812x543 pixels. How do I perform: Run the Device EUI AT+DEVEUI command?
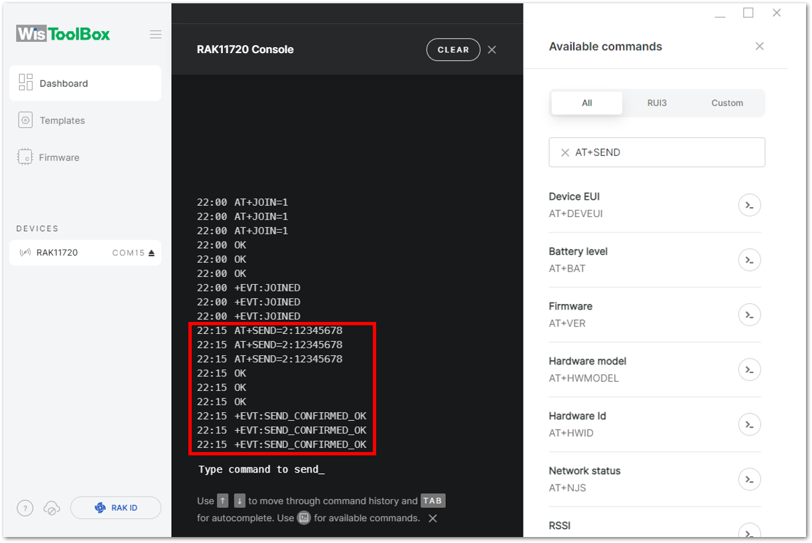[750, 205]
